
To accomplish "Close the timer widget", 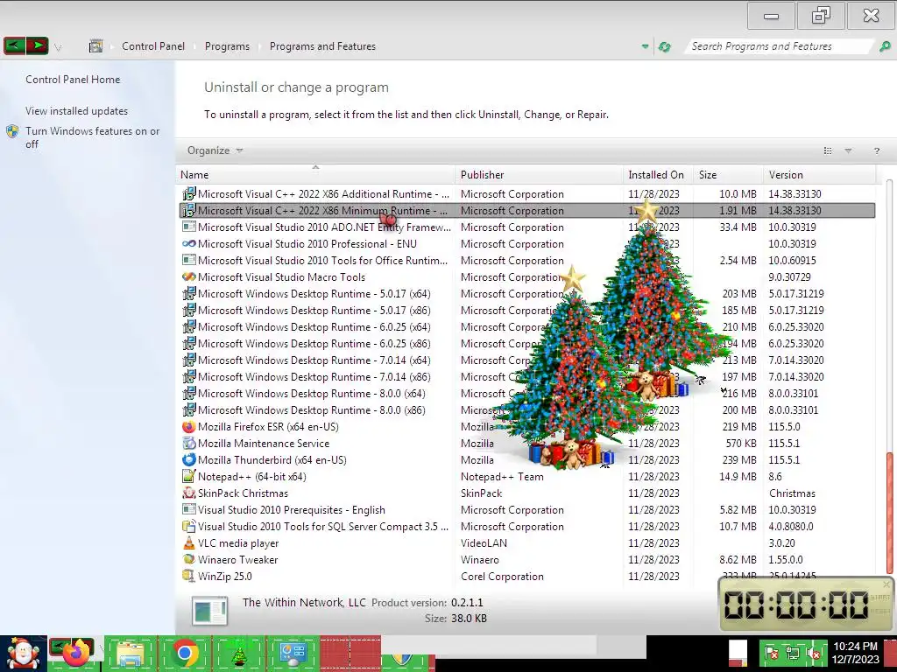I will (886, 584).
